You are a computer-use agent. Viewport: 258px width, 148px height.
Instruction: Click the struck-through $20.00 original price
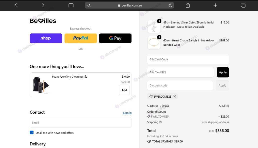(x=125, y=82)
